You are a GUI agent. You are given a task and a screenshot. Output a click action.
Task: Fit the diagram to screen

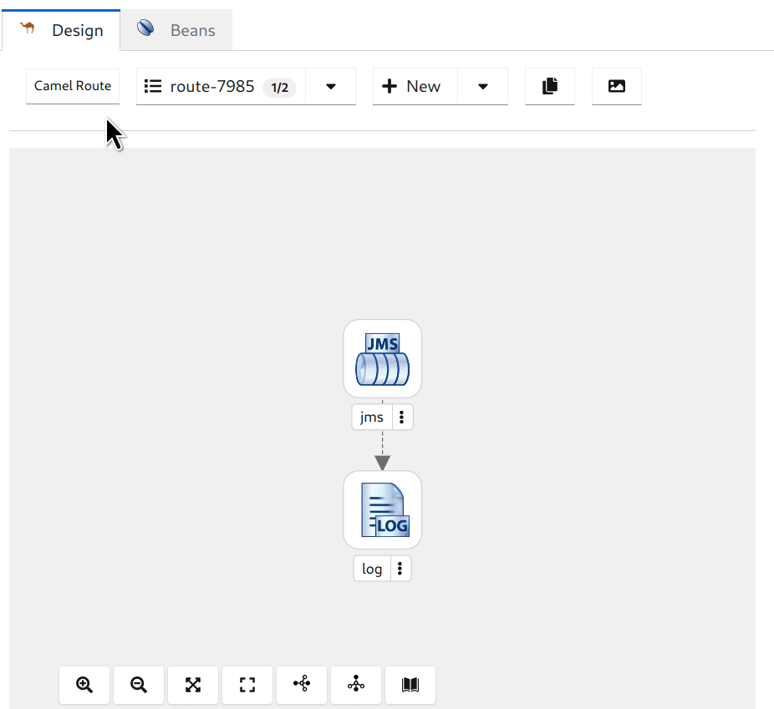coord(193,685)
